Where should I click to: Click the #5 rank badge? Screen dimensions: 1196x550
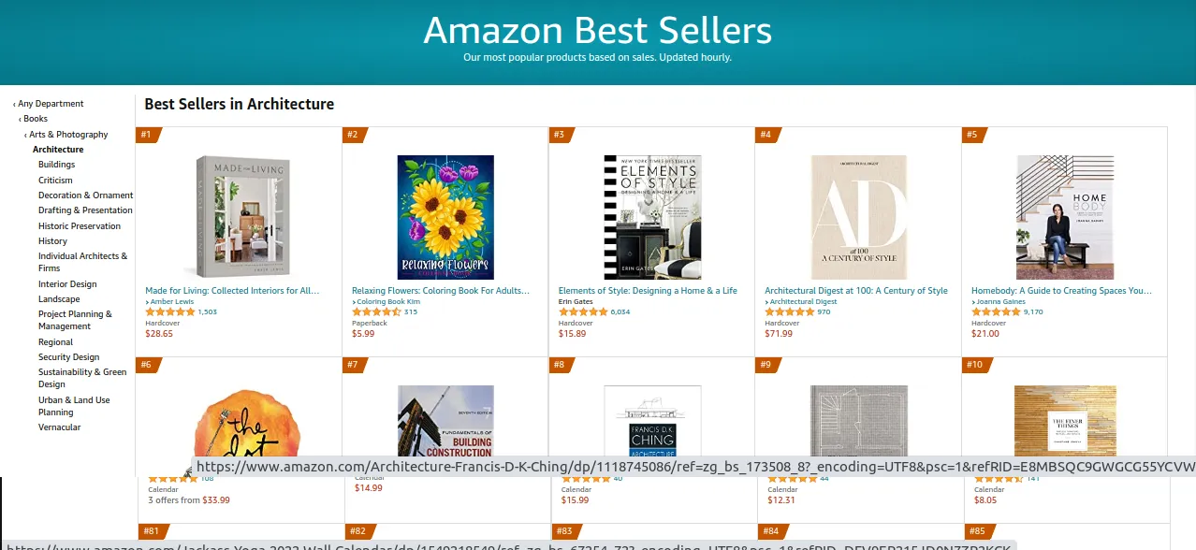tap(972, 135)
